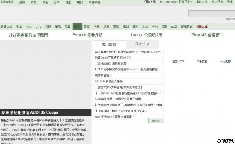Select the 單車 forum category

[x=116, y=27]
